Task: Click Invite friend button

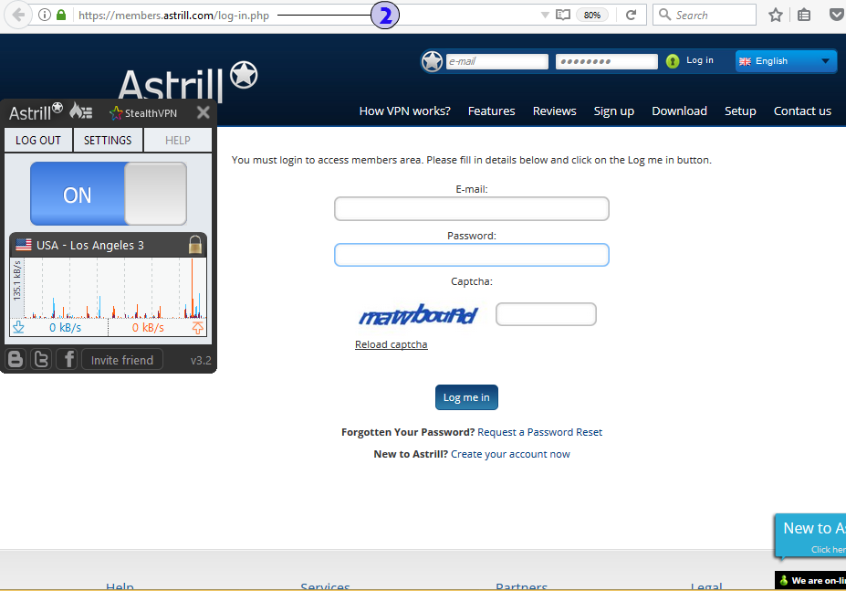Action: pos(122,360)
